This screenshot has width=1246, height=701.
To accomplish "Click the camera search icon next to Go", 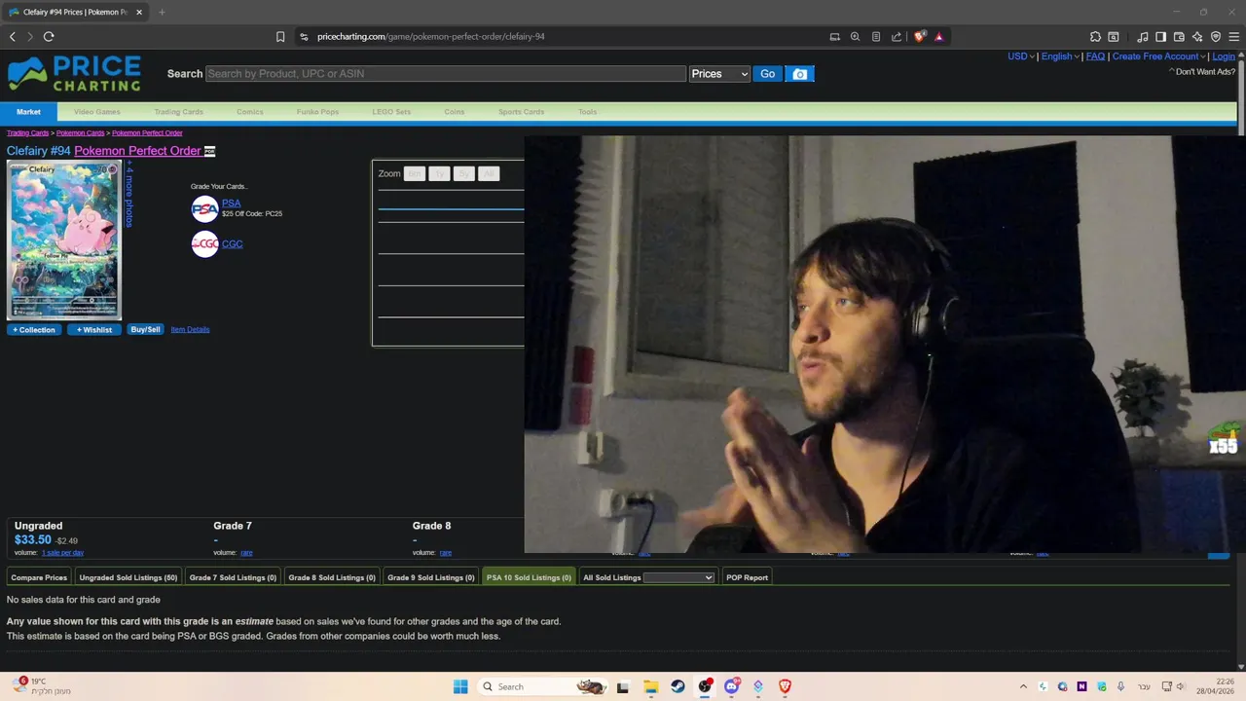I will [x=800, y=74].
